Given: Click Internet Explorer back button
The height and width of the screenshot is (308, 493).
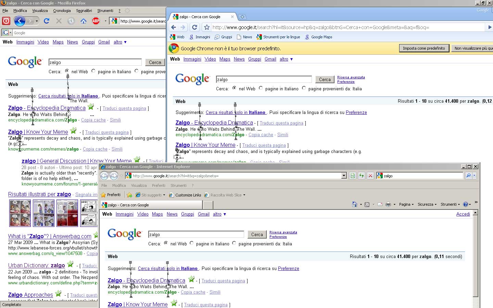Looking at the screenshot, I should pyautogui.click(x=104, y=176).
